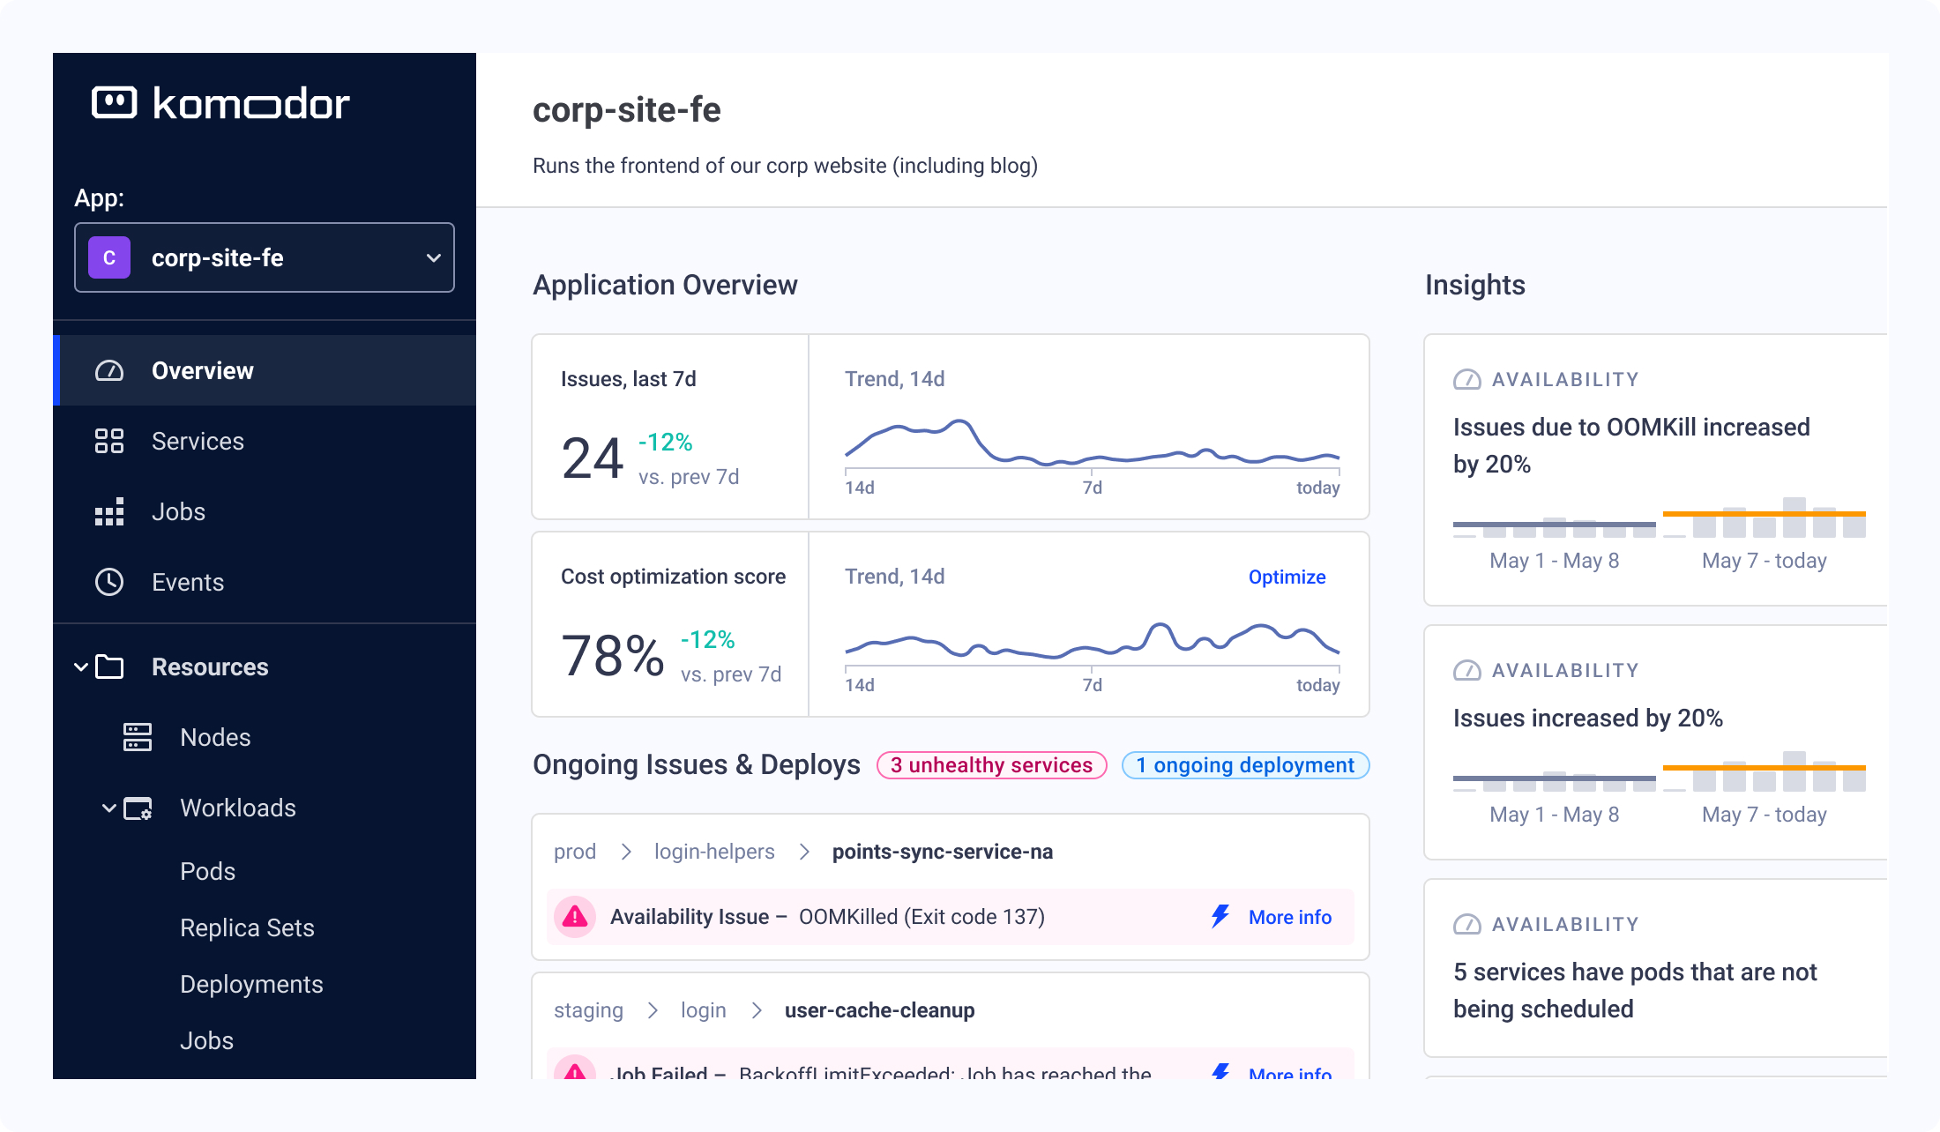
Task: Click the Resources folder icon
Action: (109, 667)
